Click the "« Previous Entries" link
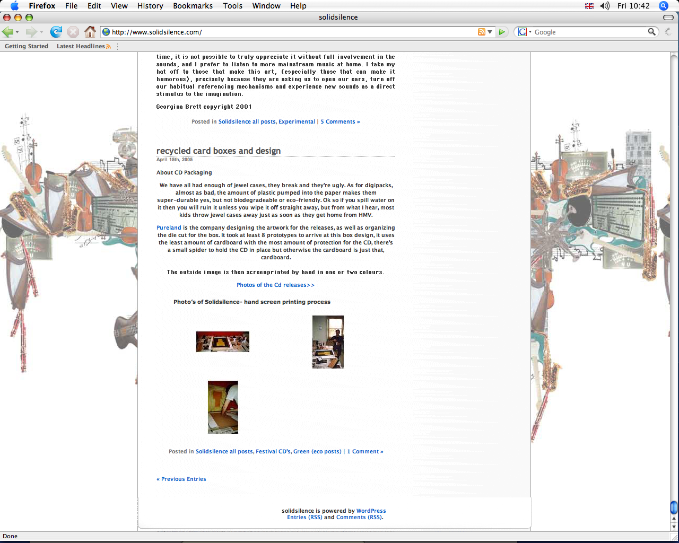This screenshot has width=679, height=543. [x=181, y=479]
